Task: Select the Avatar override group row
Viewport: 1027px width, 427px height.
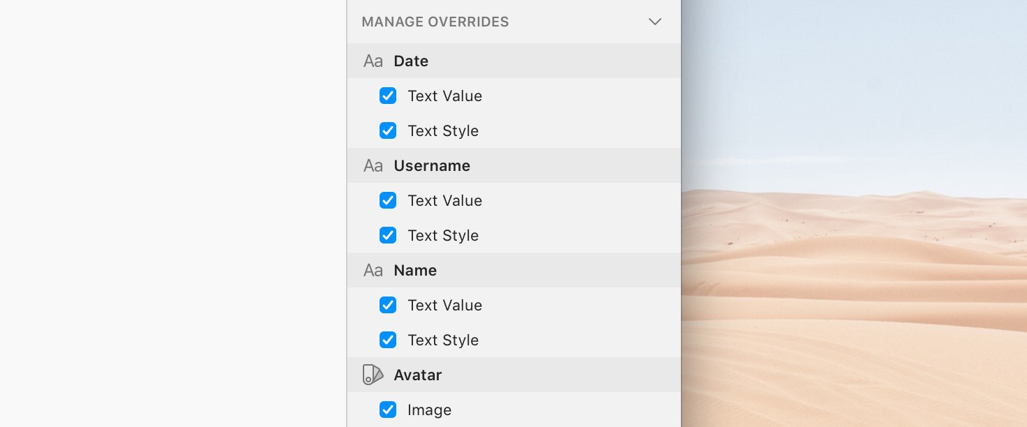Action: tap(513, 375)
